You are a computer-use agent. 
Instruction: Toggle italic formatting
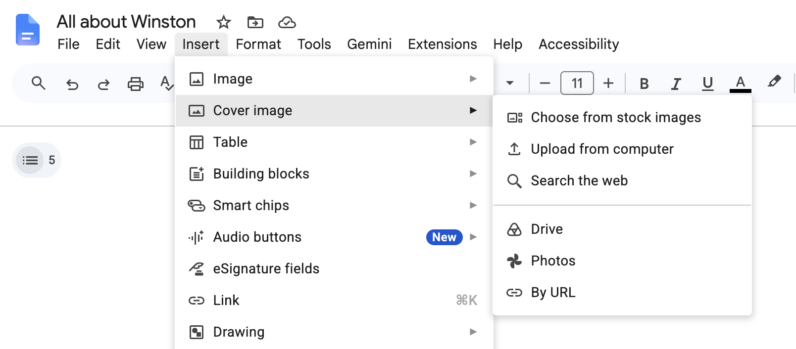click(676, 84)
